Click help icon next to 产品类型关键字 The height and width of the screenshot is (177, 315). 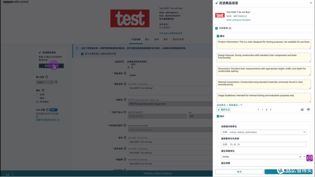click(125, 125)
